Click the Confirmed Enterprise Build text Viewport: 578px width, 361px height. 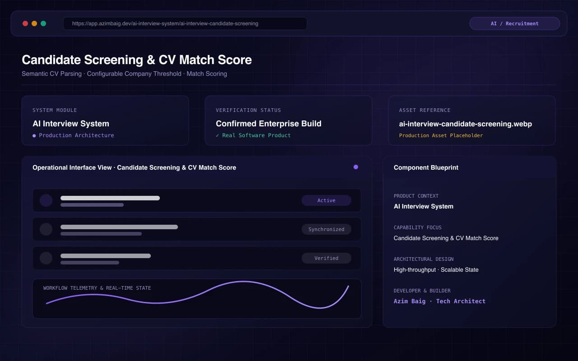[269, 124]
